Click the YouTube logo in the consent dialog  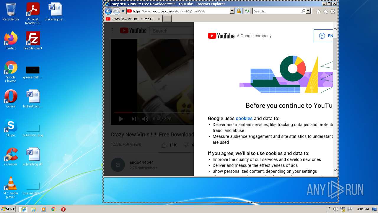221,36
